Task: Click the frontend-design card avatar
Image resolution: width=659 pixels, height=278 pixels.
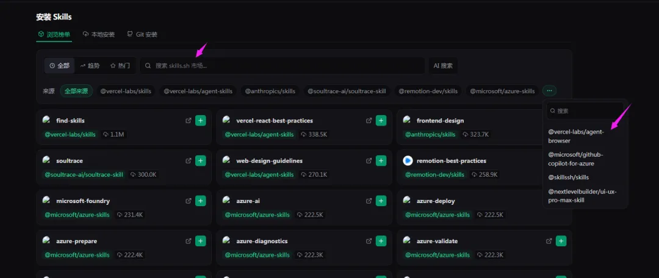Action: point(407,120)
